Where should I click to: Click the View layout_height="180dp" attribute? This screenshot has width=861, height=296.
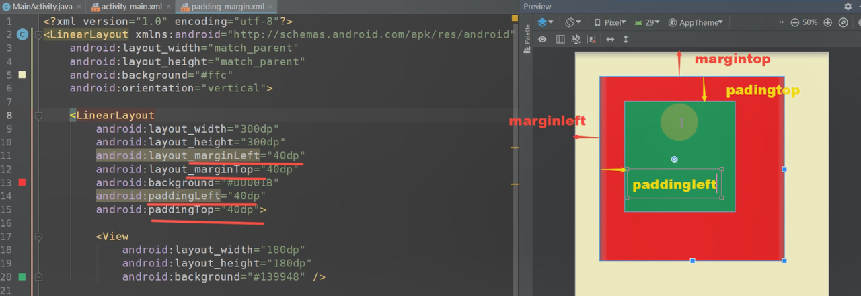(217, 263)
